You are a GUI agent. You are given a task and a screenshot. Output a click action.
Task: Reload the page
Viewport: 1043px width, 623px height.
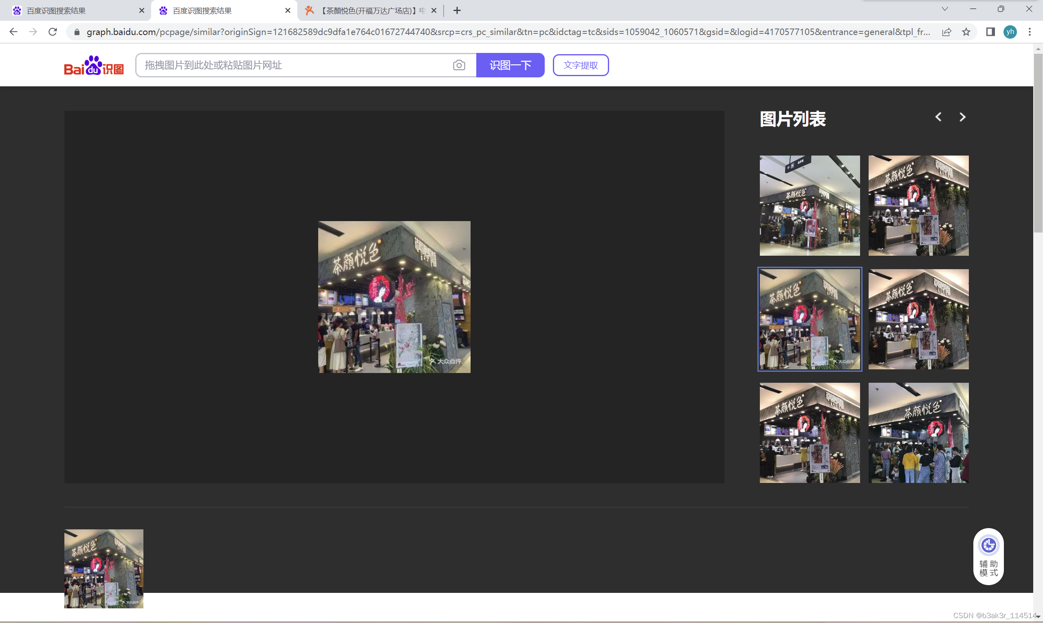click(53, 32)
